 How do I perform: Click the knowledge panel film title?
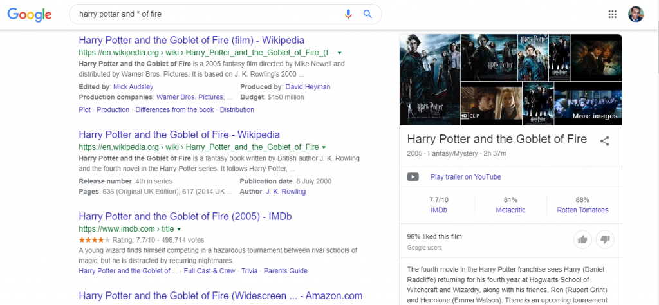click(497, 140)
